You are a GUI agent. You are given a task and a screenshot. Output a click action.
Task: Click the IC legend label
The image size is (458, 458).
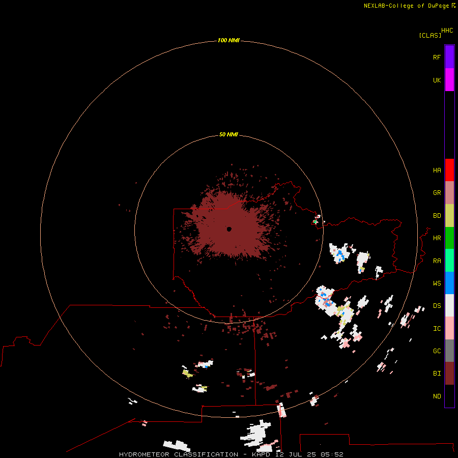tap(437, 329)
